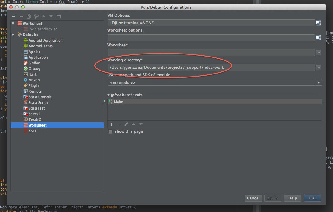Move Before launch task down

(x=141, y=124)
